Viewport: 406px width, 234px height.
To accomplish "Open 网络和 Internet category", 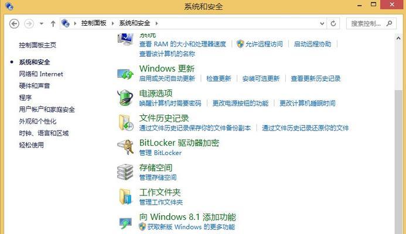I will pyautogui.click(x=41, y=74).
